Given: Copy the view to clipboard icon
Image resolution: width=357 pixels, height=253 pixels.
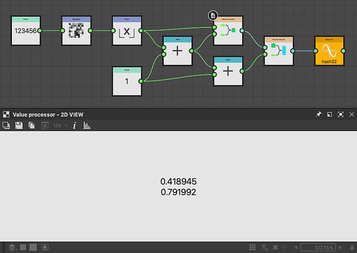Looking at the screenshot, I should coord(31,125).
